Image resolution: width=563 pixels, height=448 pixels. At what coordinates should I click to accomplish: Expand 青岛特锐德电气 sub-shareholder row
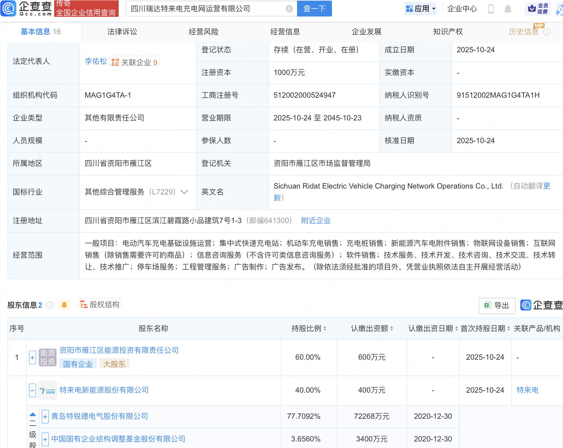[x=45, y=416]
